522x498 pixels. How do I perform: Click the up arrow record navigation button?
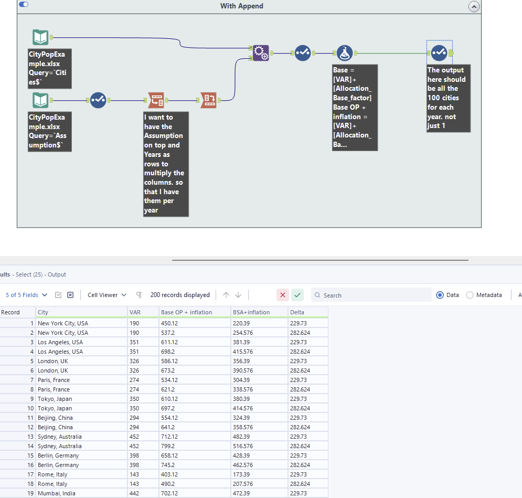pyautogui.click(x=226, y=294)
